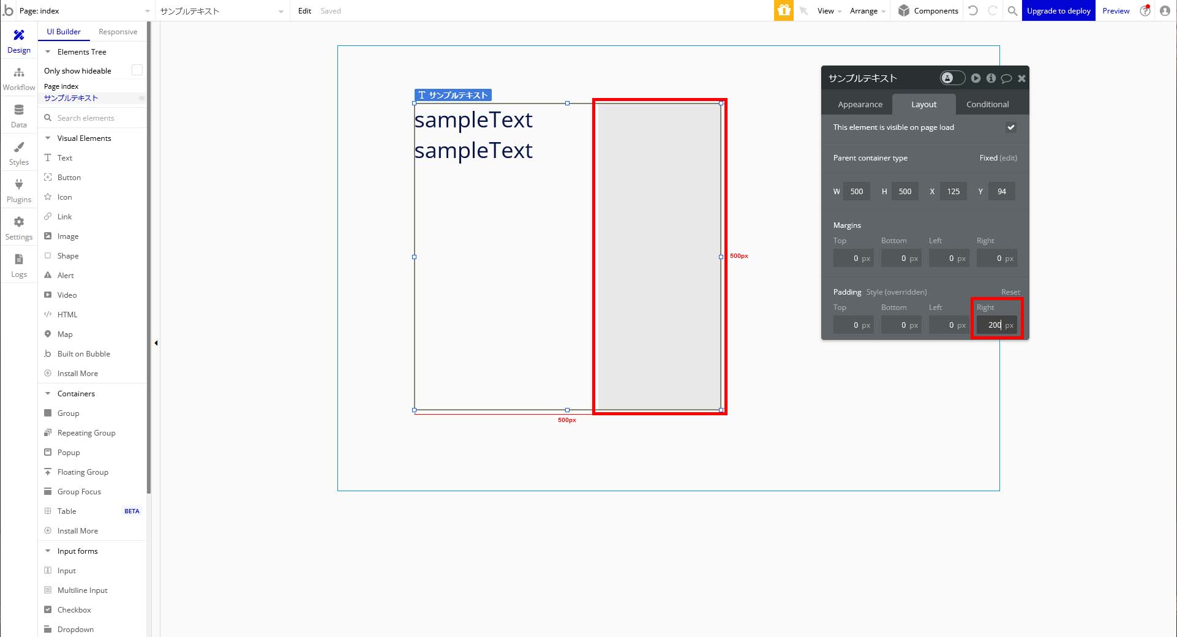This screenshot has height=637, width=1177.
Task: Open the Arrange menu dropdown
Action: tap(867, 10)
